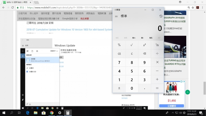206x116 pixels.
Task: Click the MS memory store button
Action: pyautogui.click(x=151, y=38)
